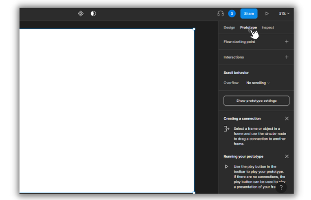Viewport: 311px width, 200px height.
Task: Click the blue Share button
Action: 249,13
